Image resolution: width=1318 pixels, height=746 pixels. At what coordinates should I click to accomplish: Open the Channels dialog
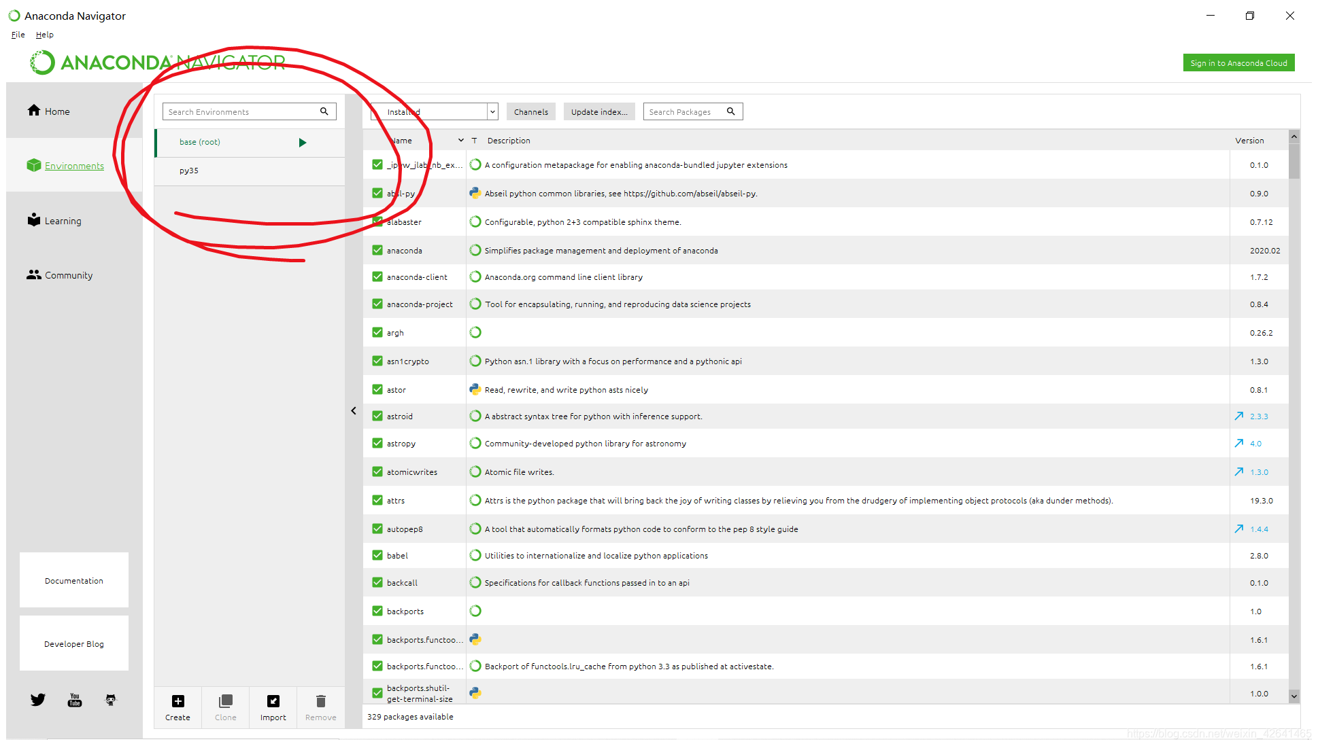531,111
